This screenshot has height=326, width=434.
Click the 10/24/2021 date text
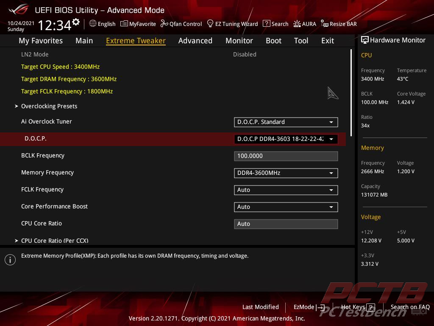21,23
